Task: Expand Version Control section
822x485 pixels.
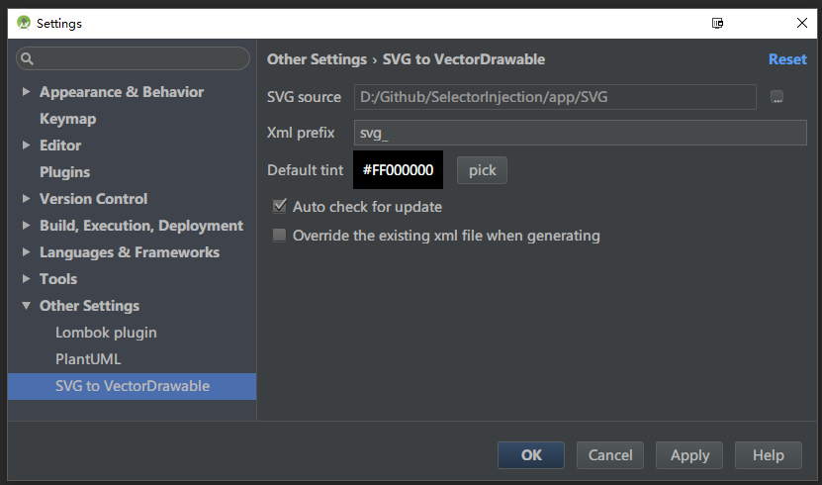Action: pyautogui.click(x=26, y=199)
